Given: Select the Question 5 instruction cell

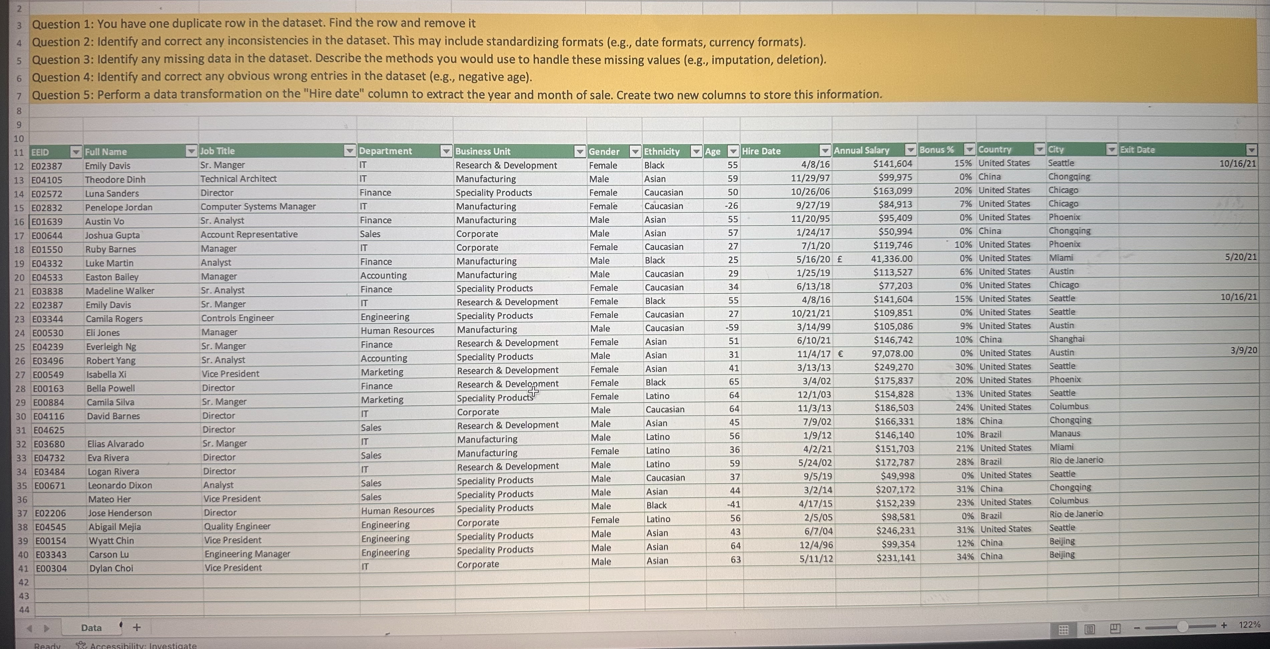Looking at the screenshot, I should click(457, 94).
